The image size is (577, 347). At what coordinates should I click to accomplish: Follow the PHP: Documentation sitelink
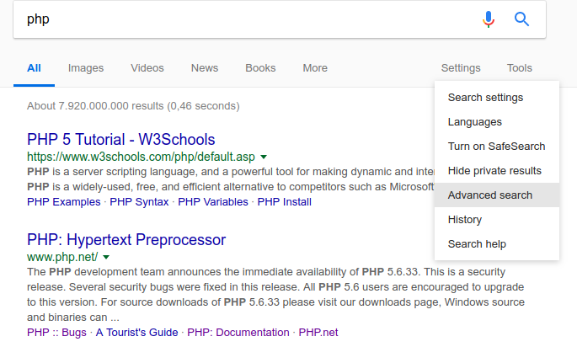pos(238,333)
